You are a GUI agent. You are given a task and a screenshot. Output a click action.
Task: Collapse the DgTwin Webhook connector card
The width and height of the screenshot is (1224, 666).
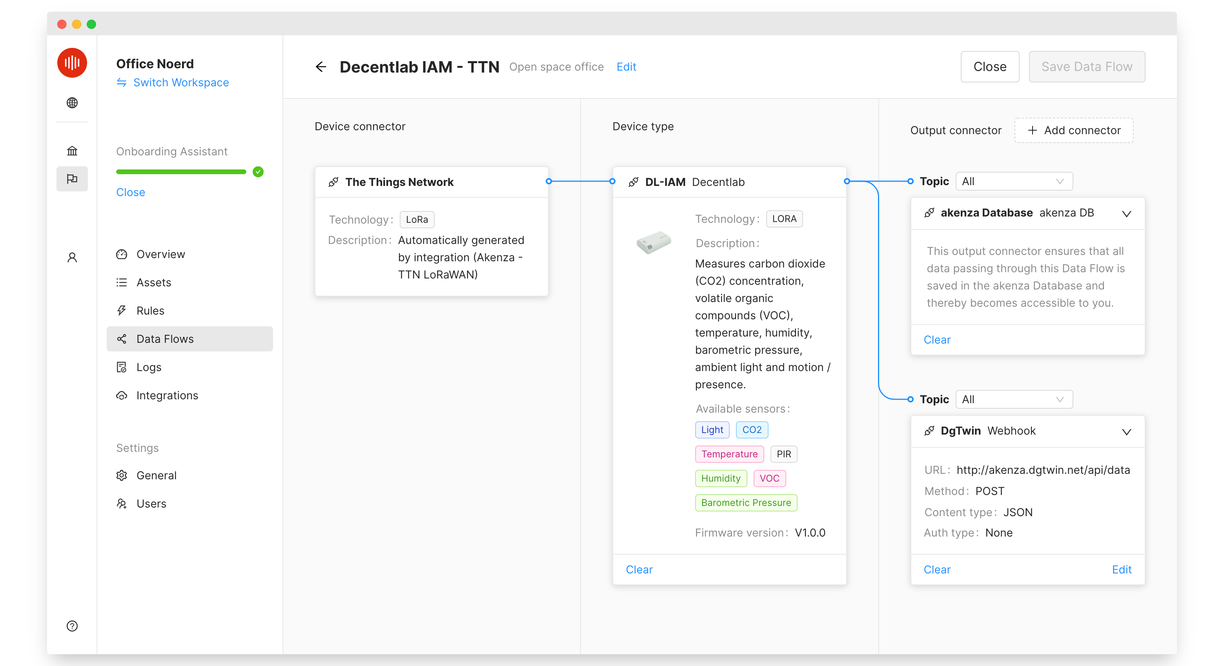coord(1126,431)
